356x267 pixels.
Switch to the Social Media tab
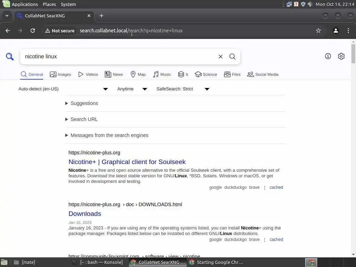(x=263, y=74)
